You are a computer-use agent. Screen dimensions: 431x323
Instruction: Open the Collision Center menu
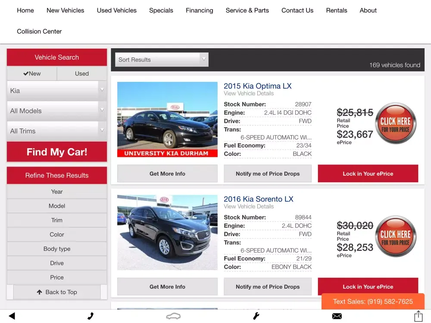39,31
